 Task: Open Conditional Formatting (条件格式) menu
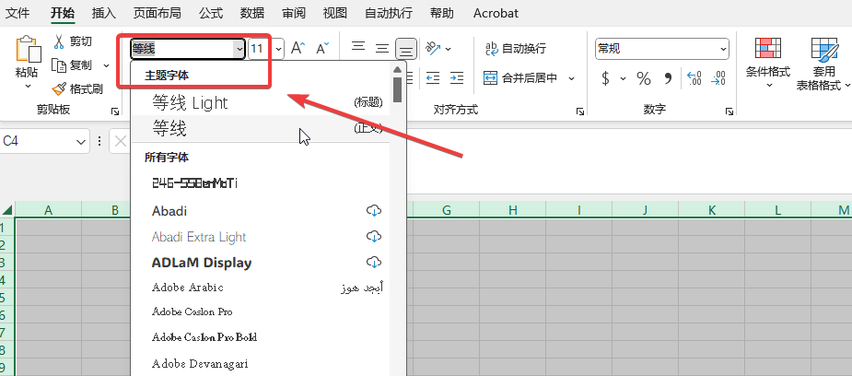click(768, 63)
